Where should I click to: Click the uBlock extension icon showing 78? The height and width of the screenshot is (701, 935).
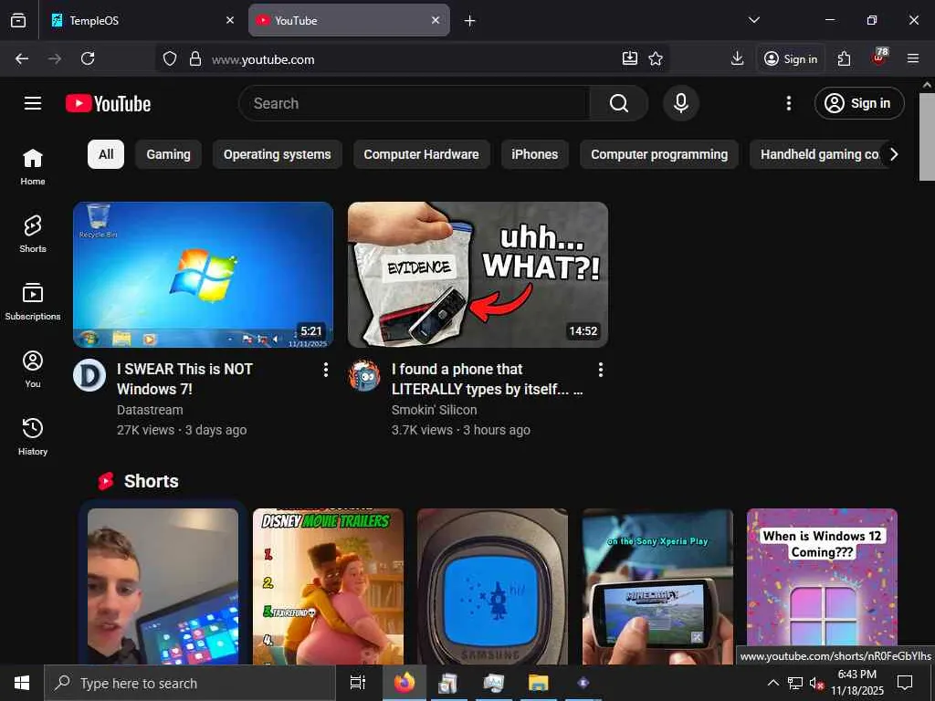coord(878,58)
